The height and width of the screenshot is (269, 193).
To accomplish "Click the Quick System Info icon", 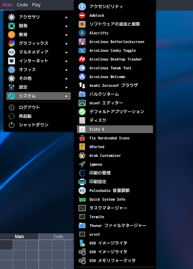I will pyautogui.click(x=82, y=199).
